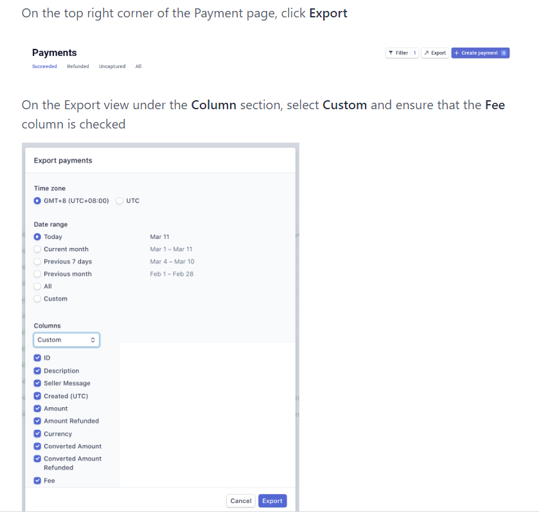Click the Create payment plus button
The image size is (539, 512).
480,53
